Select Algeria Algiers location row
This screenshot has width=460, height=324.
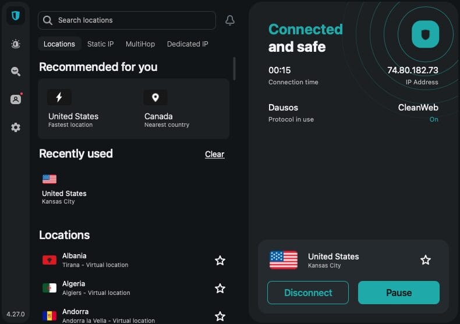(x=134, y=289)
